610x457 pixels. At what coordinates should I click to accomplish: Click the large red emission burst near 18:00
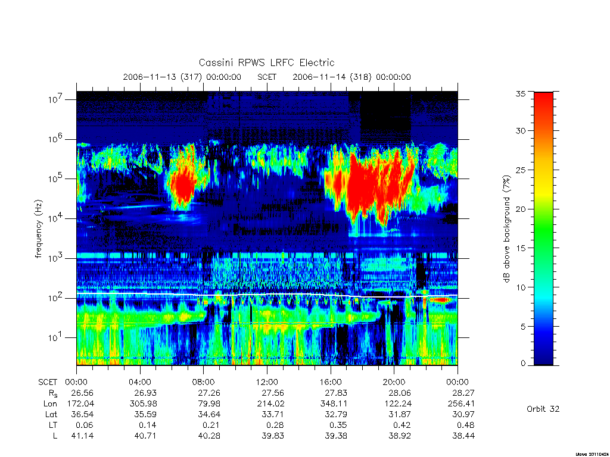(x=369, y=186)
